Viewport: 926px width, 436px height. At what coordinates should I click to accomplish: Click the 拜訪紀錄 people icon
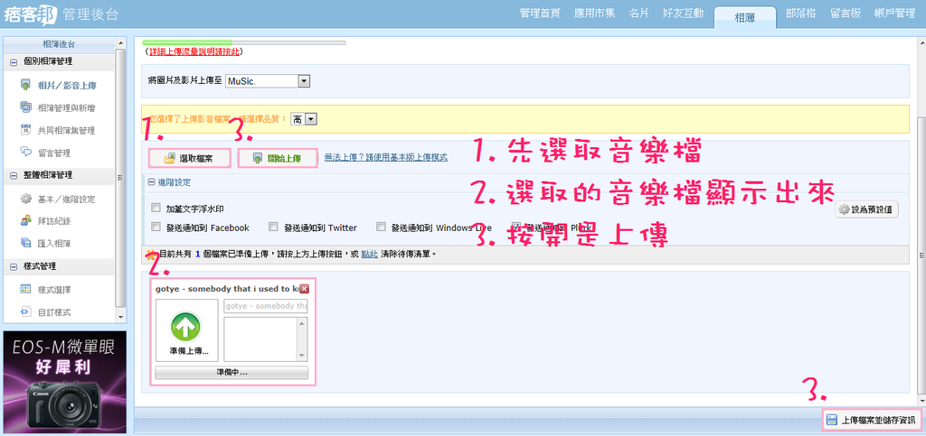click(25, 220)
